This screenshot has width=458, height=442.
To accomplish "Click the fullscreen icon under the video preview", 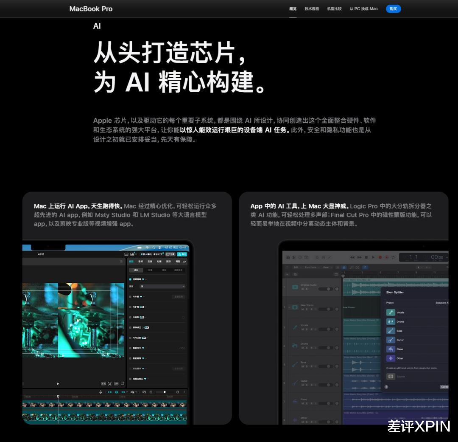I will [x=123, y=383].
